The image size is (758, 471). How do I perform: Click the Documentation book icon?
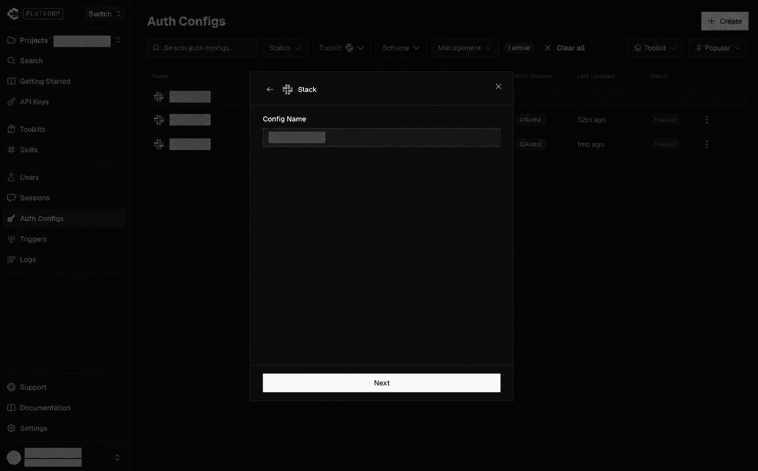[11, 408]
